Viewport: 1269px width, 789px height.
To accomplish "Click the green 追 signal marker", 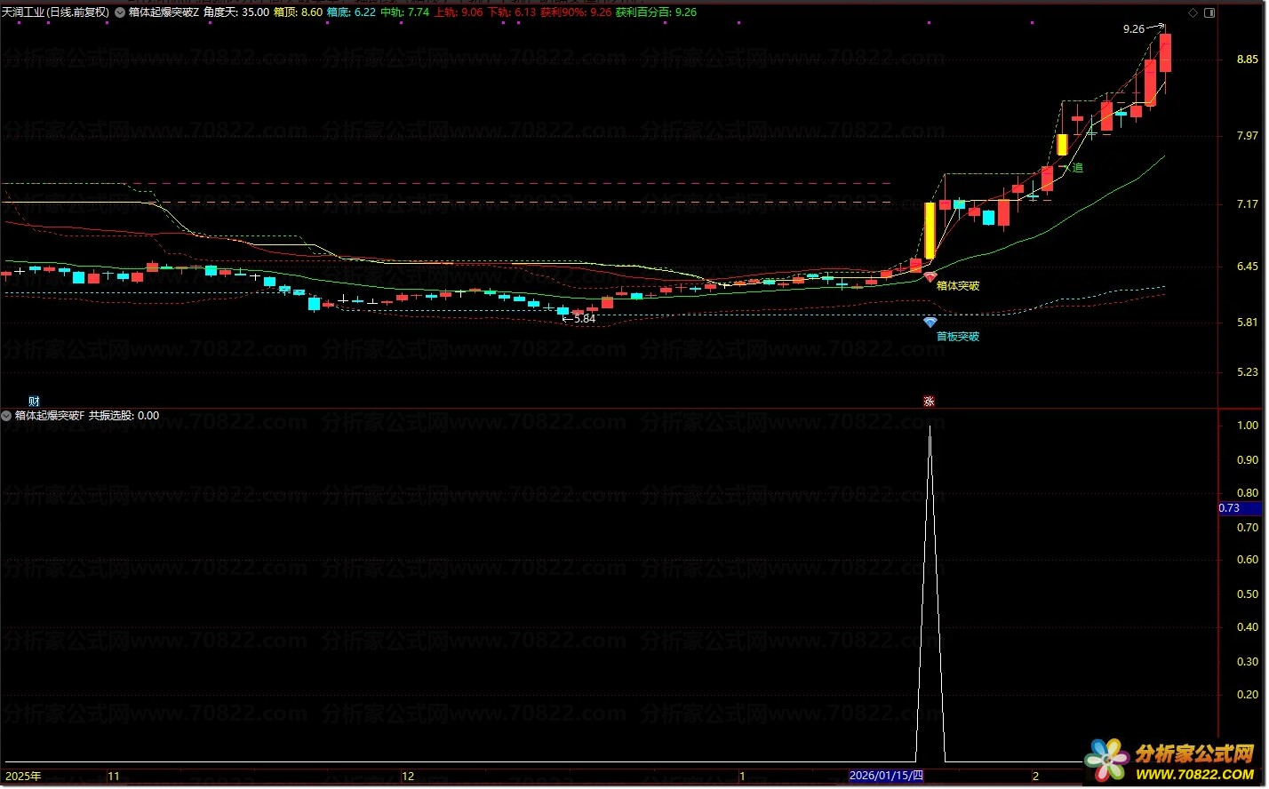I will click(1074, 167).
